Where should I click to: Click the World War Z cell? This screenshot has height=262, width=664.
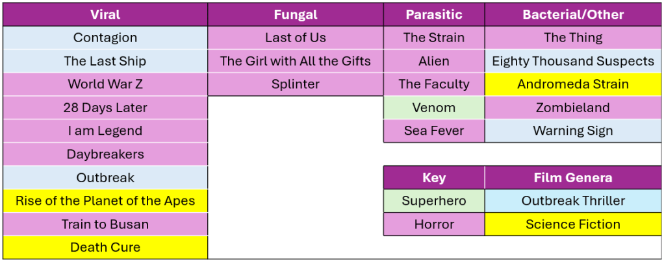click(105, 84)
